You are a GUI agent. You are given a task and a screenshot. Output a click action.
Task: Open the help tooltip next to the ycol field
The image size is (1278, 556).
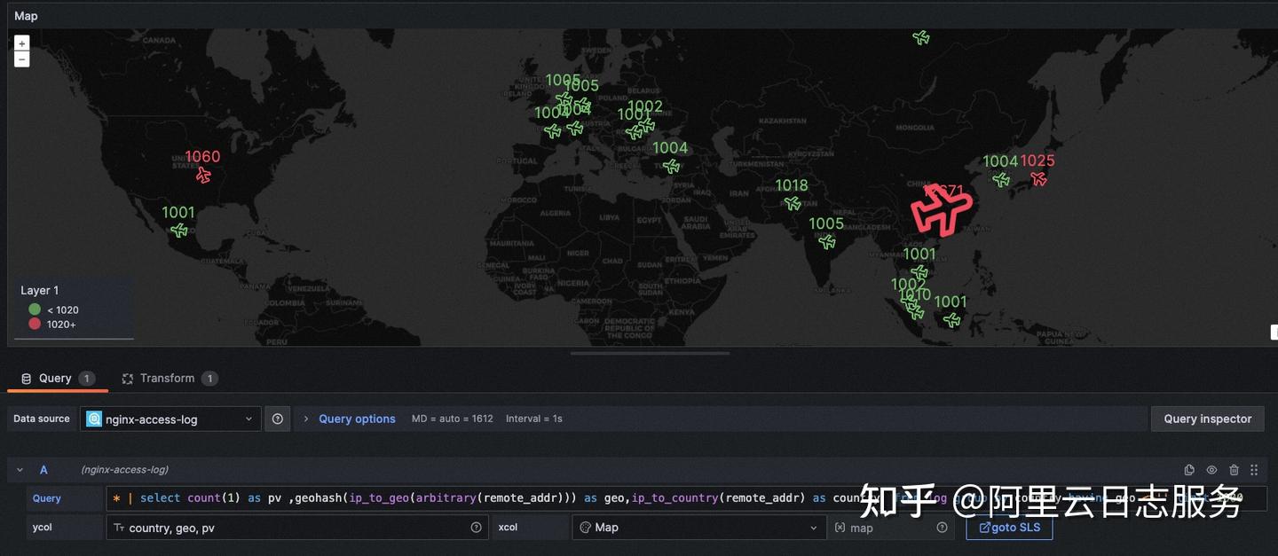coord(477,527)
